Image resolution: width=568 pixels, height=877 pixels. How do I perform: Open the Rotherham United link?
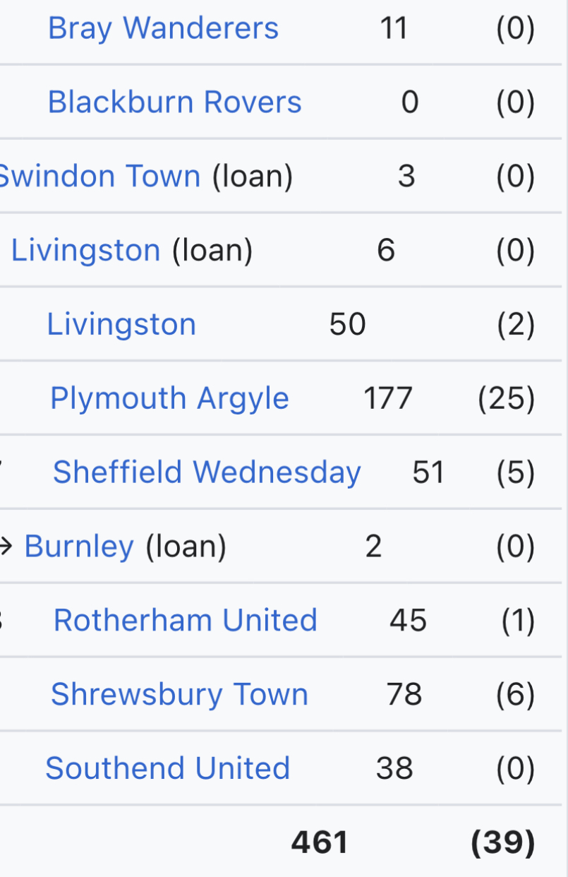[x=185, y=621]
